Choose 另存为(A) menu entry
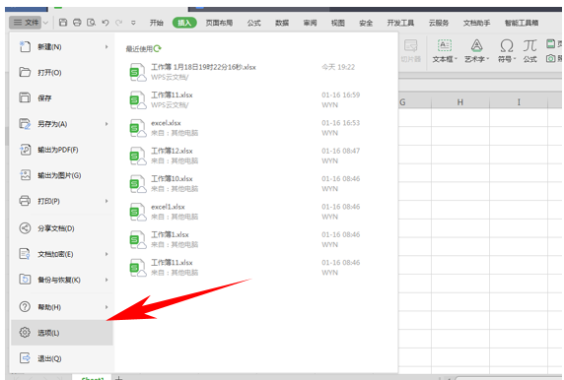This screenshot has width=564, height=380. click(x=62, y=124)
